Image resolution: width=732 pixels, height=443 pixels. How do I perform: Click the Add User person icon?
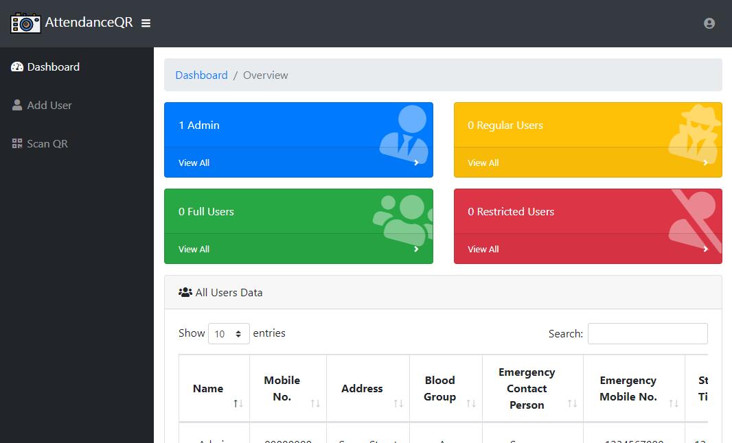(17, 106)
